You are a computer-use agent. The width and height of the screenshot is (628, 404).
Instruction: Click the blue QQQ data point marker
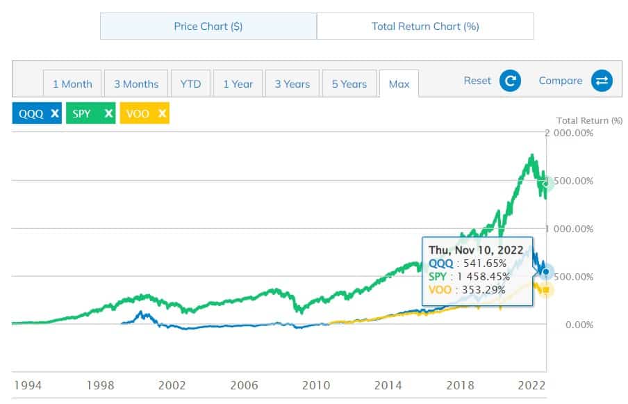pos(547,272)
